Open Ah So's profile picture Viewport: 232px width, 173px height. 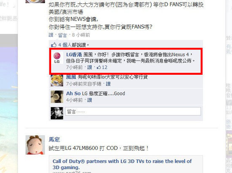coord(57,97)
